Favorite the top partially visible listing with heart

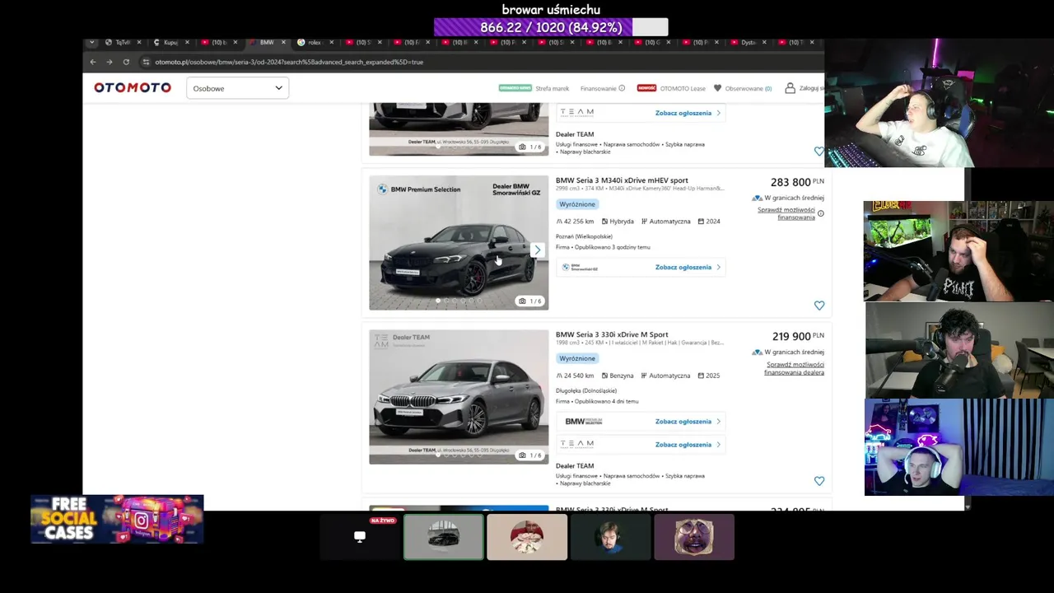(818, 152)
